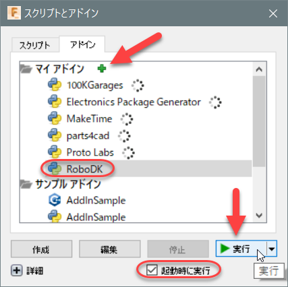Click the list scrollbar up arrow
Viewport: 288px width, 287px height.
pyautogui.click(x=259, y=69)
